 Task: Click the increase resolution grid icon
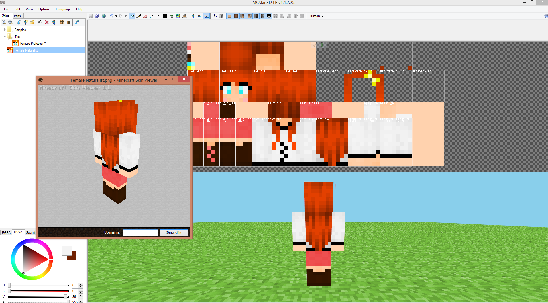click(x=68, y=22)
